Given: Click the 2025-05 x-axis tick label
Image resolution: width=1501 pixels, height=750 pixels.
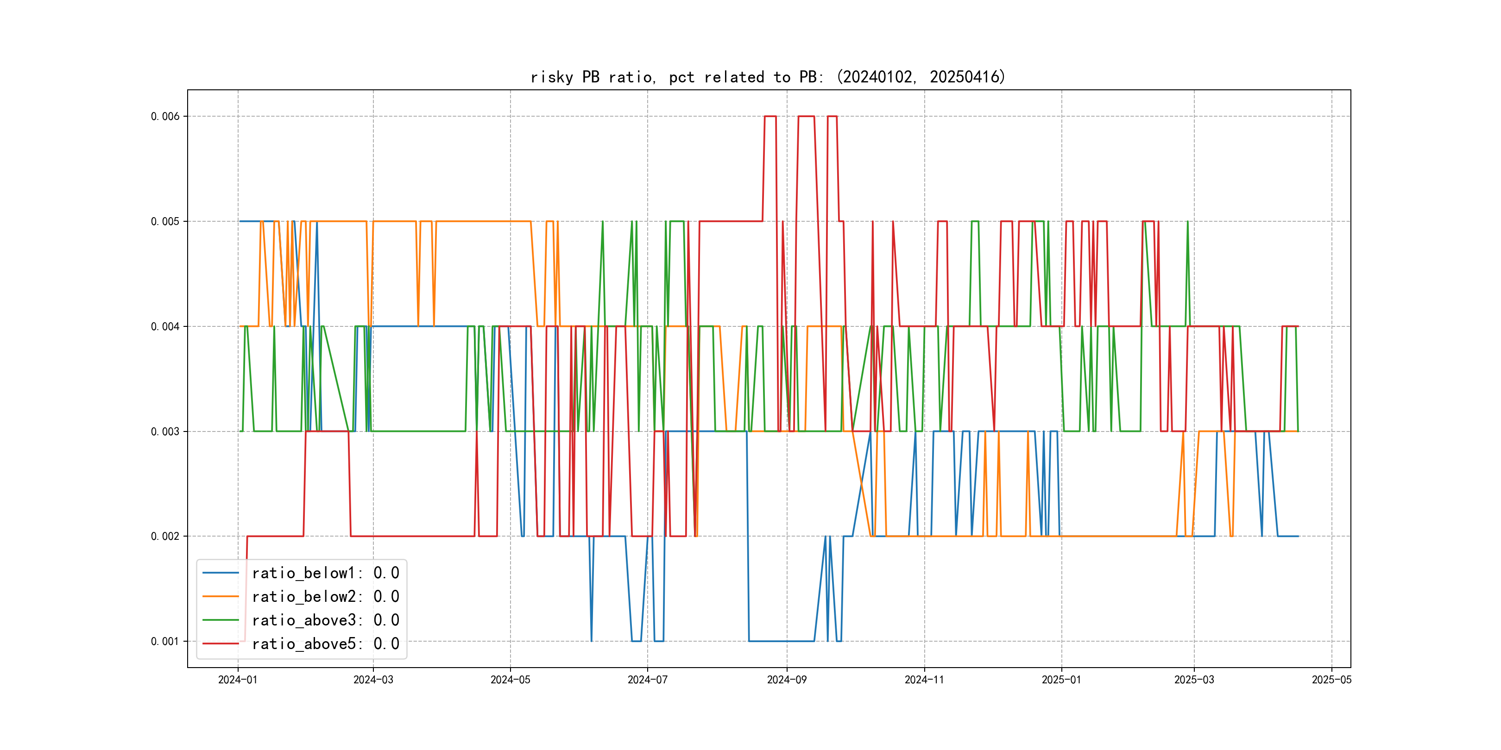Looking at the screenshot, I should [x=1331, y=680].
